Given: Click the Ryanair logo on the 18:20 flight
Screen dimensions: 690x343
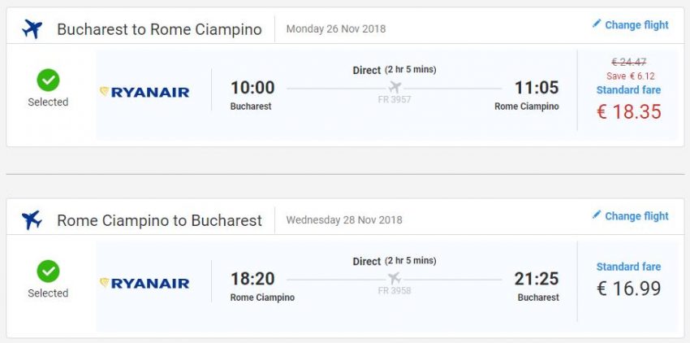Looking at the screenshot, I should coord(144,283).
